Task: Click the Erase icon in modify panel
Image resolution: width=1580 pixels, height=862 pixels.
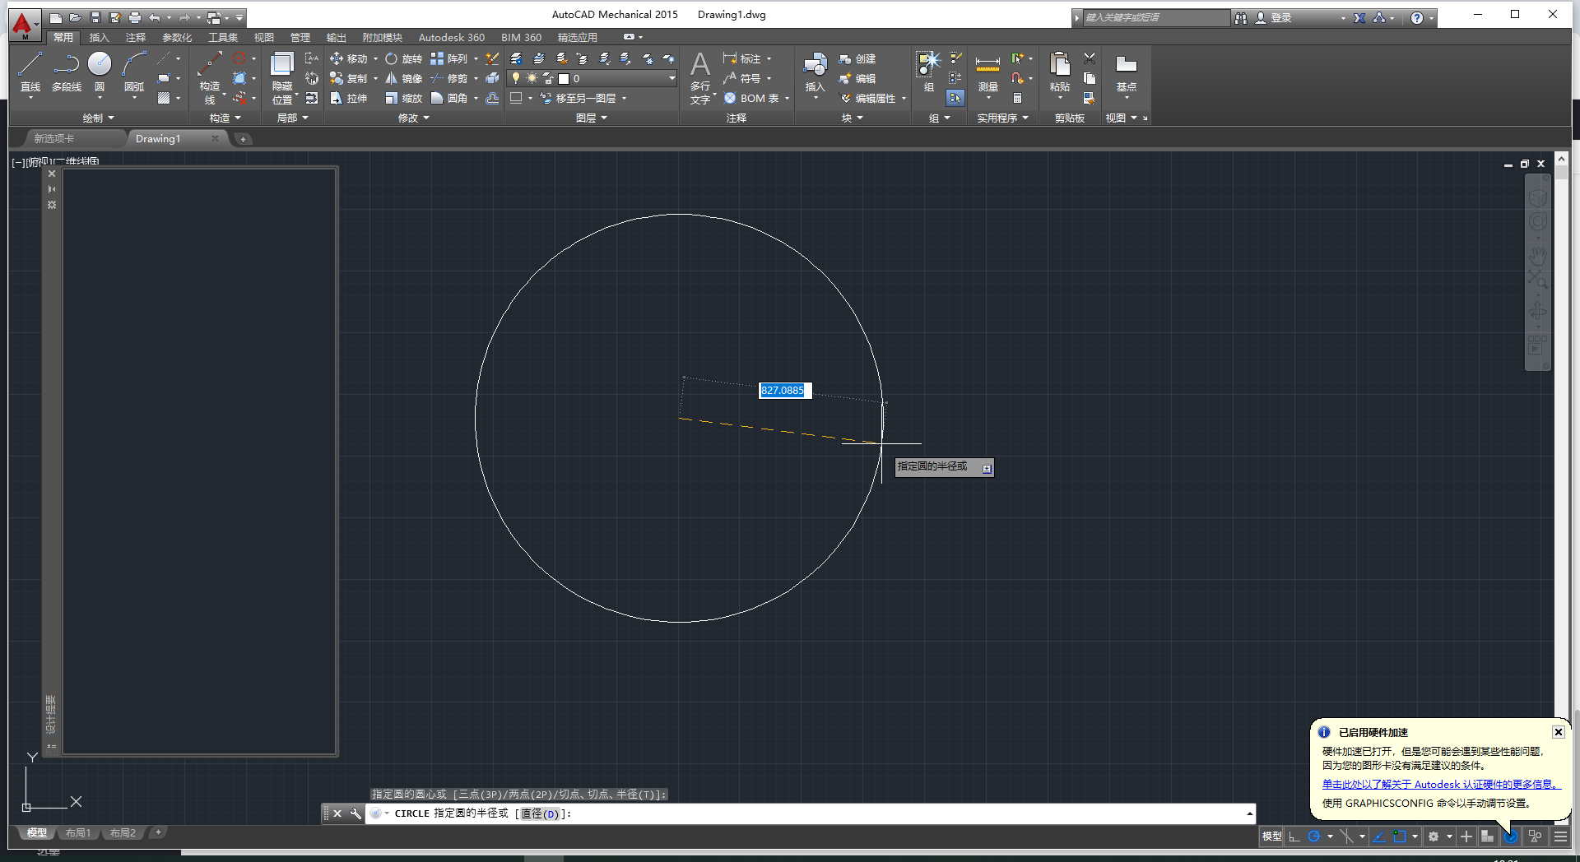Action: (x=492, y=58)
